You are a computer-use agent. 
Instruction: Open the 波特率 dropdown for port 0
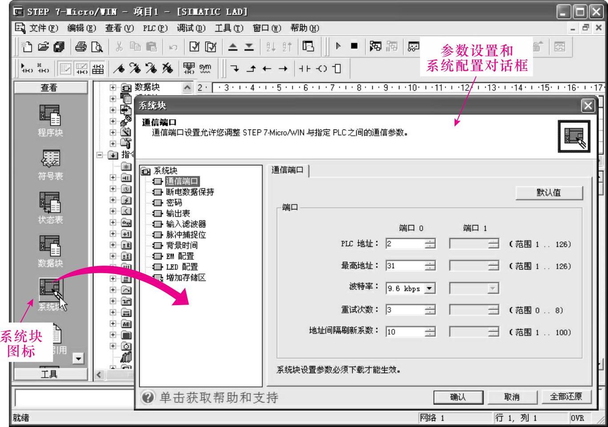[x=429, y=288]
